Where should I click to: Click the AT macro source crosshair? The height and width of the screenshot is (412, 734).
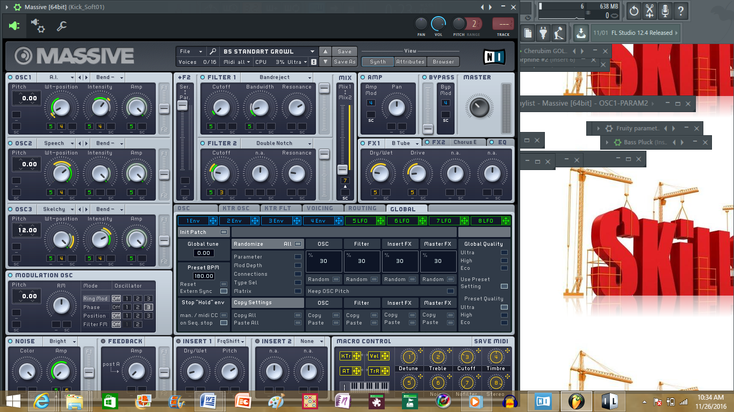coord(356,371)
